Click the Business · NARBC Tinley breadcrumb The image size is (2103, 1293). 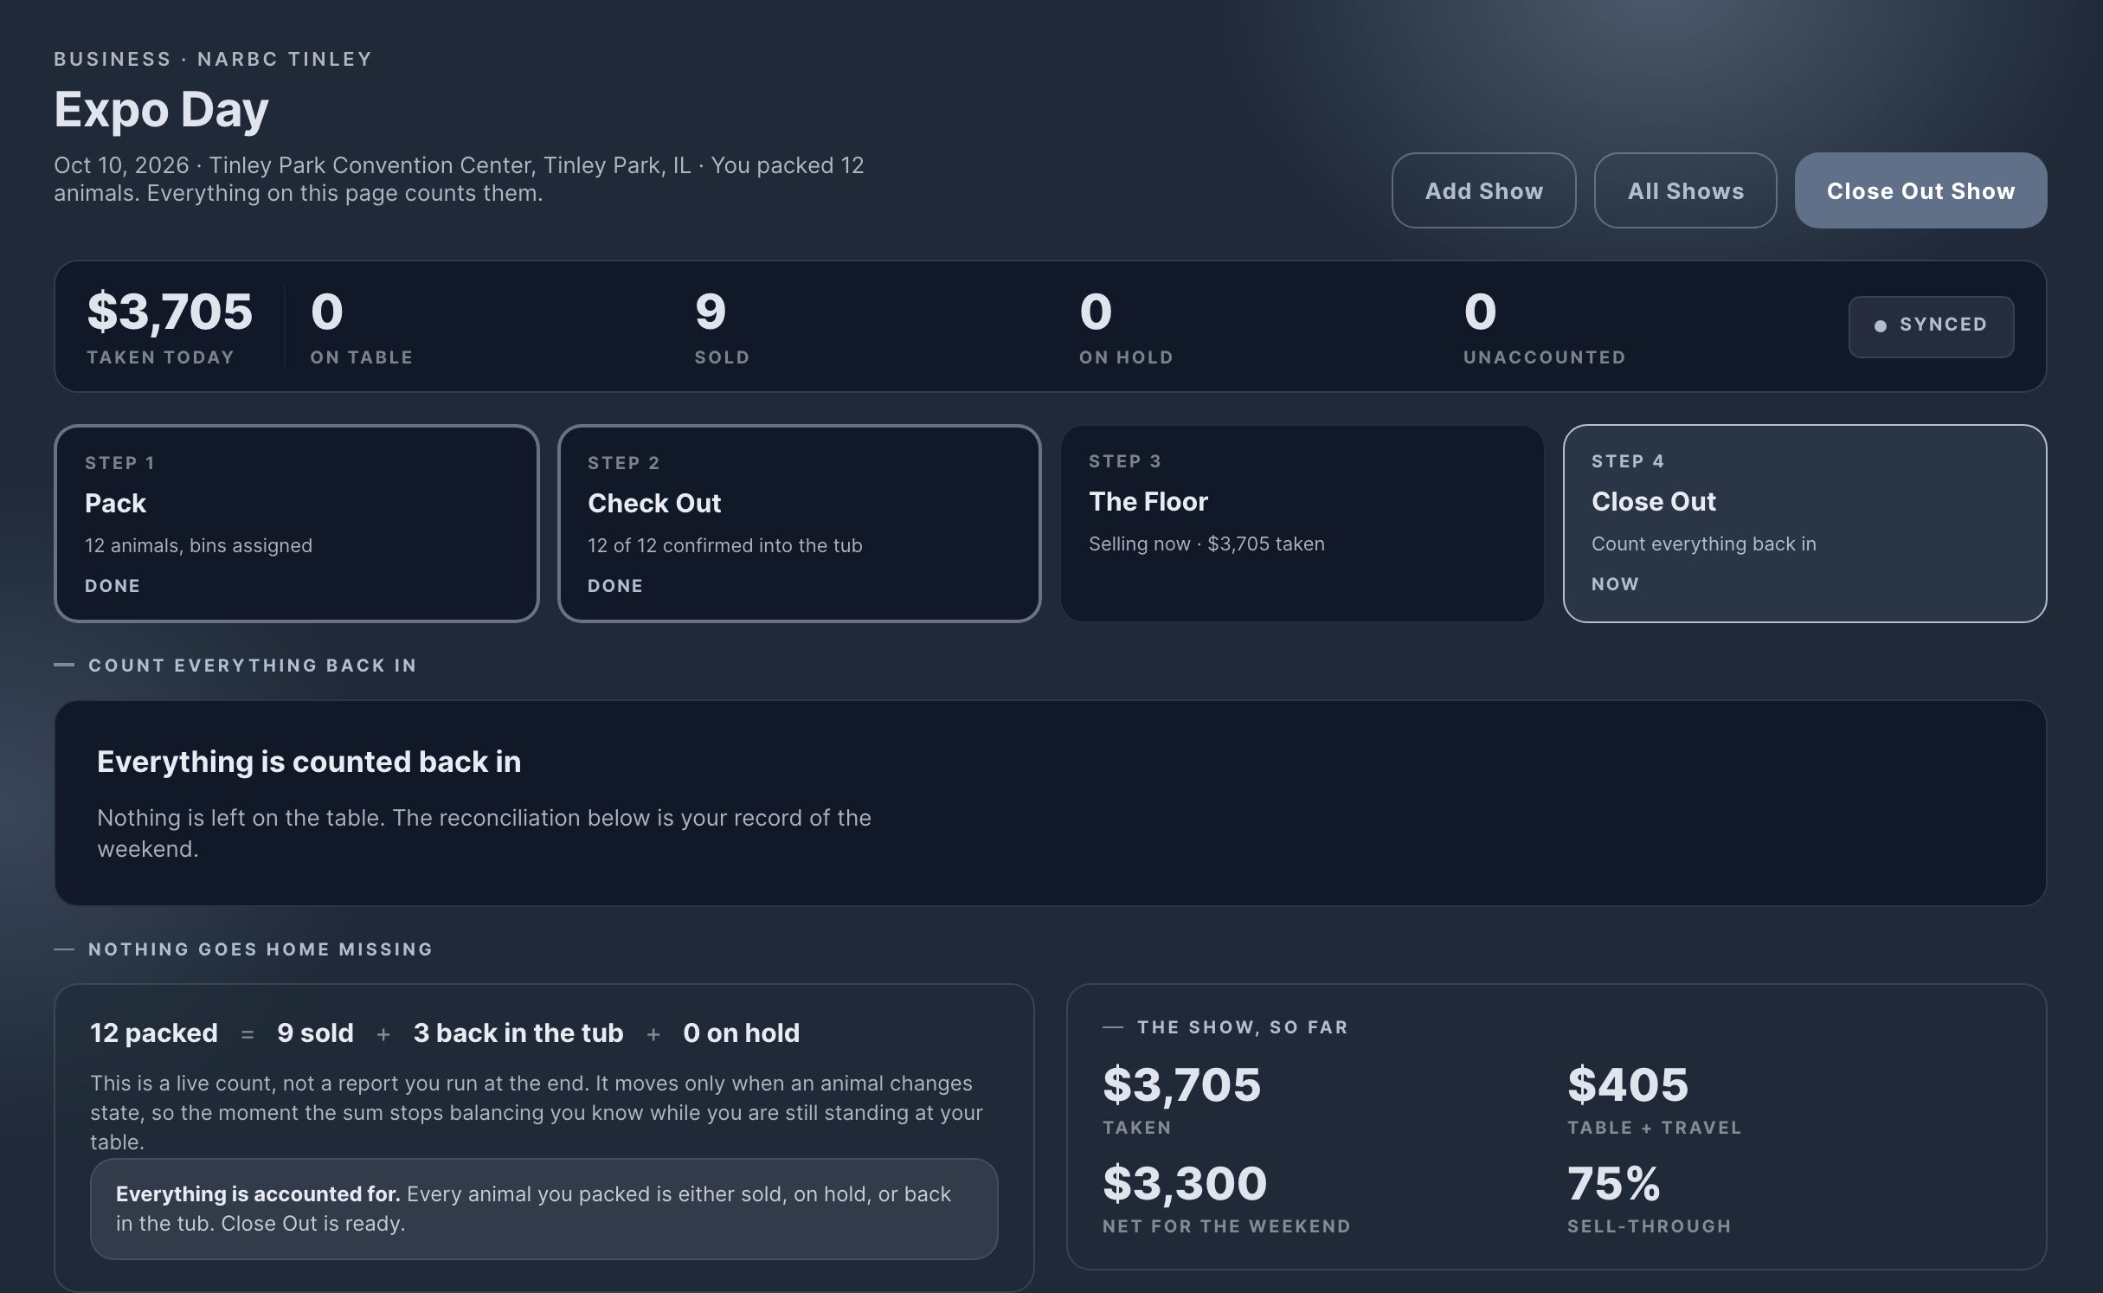tap(213, 59)
